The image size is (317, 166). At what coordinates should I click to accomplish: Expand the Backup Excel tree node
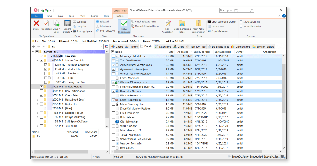(38, 104)
